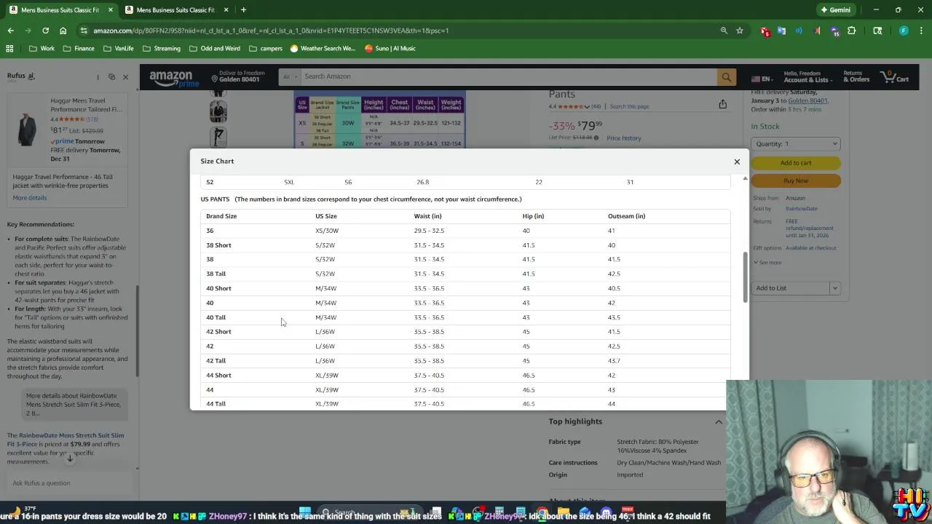Viewport: 932px width, 524px height.
Task: Open the Rufus panel three-dot options
Action: pos(98,76)
